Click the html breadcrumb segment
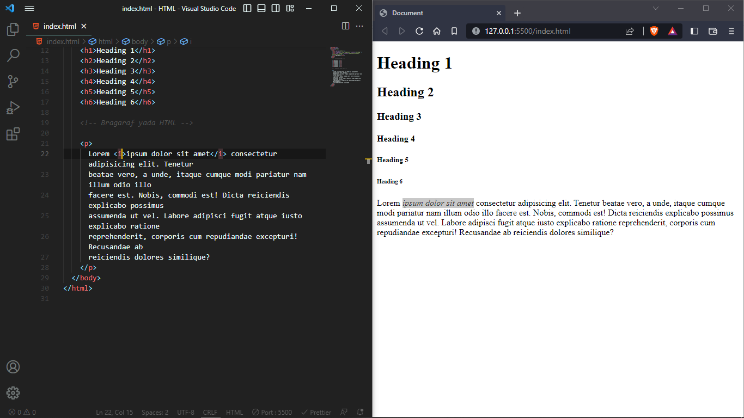 [101, 41]
